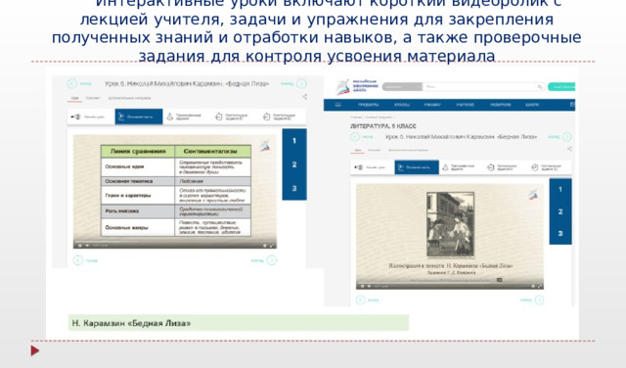Select video part 3 in right screenshot

coord(560,233)
